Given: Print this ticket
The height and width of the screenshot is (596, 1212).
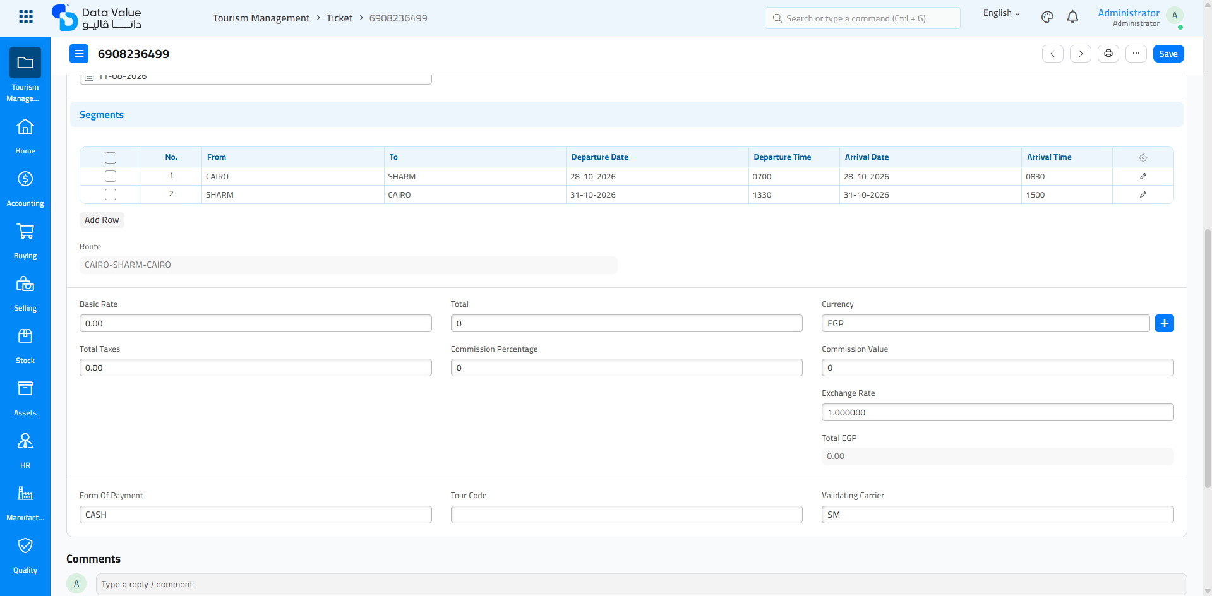Looking at the screenshot, I should (x=1108, y=54).
